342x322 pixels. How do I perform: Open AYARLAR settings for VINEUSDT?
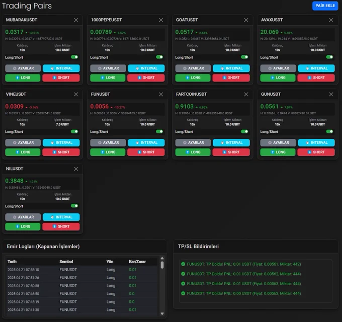[23, 143]
